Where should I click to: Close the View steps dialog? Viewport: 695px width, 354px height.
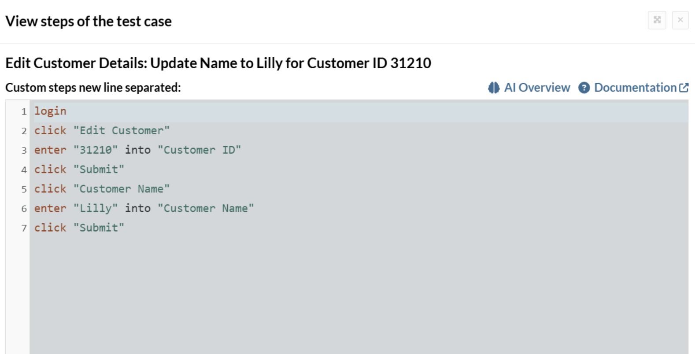pyautogui.click(x=680, y=20)
